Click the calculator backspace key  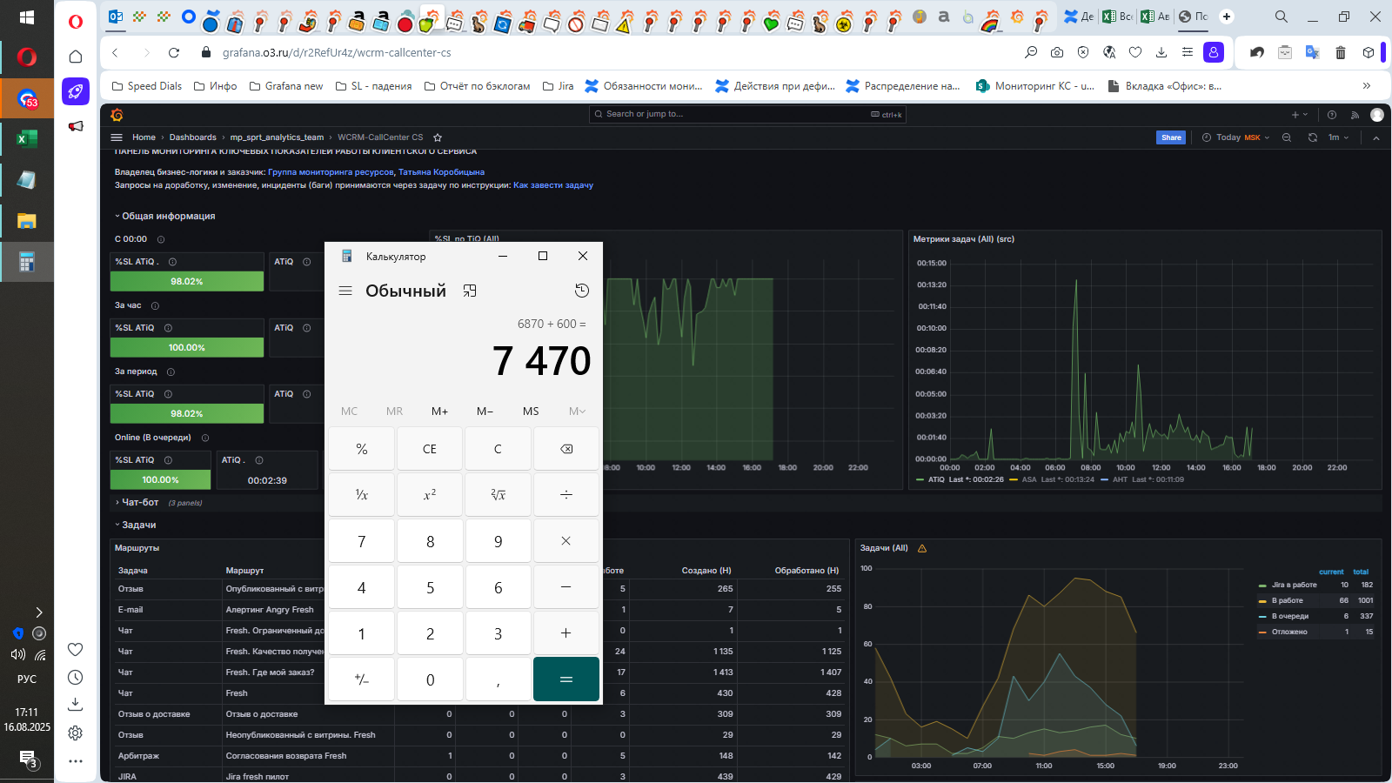tap(566, 449)
